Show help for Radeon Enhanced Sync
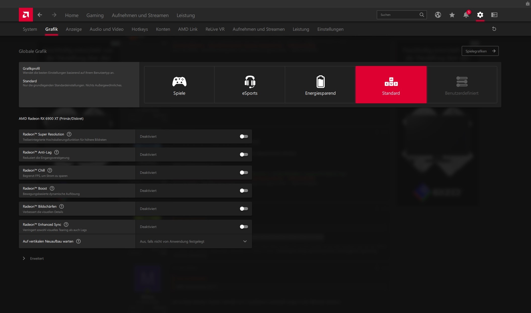Image resolution: width=531 pixels, height=313 pixels. (66, 224)
